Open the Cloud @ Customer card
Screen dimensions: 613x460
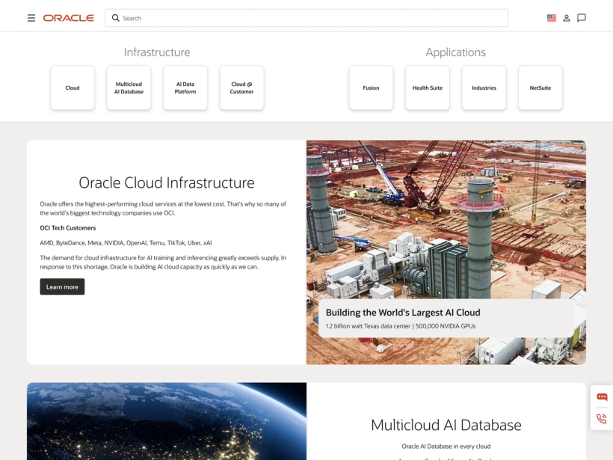(x=241, y=88)
